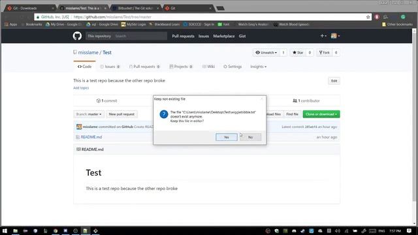Switch to the Issues repository tab

(x=110, y=67)
